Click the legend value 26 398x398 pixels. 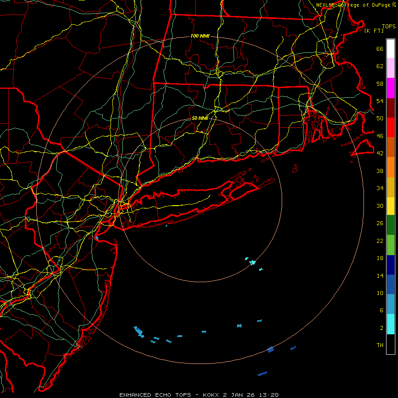(380, 223)
